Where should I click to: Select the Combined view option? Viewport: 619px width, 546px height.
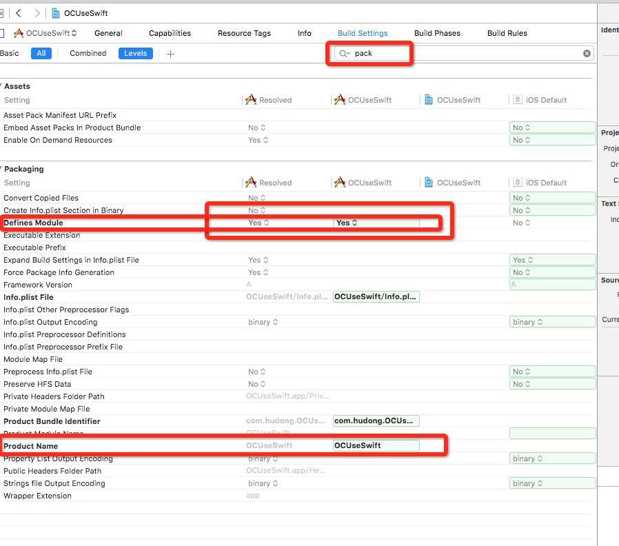88,53
